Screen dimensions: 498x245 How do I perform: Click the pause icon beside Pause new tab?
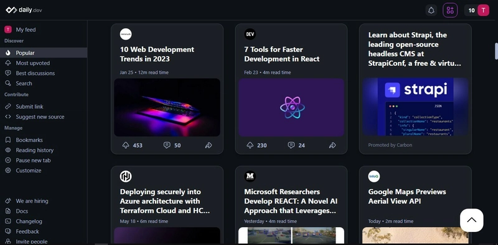tap(8, 160)
